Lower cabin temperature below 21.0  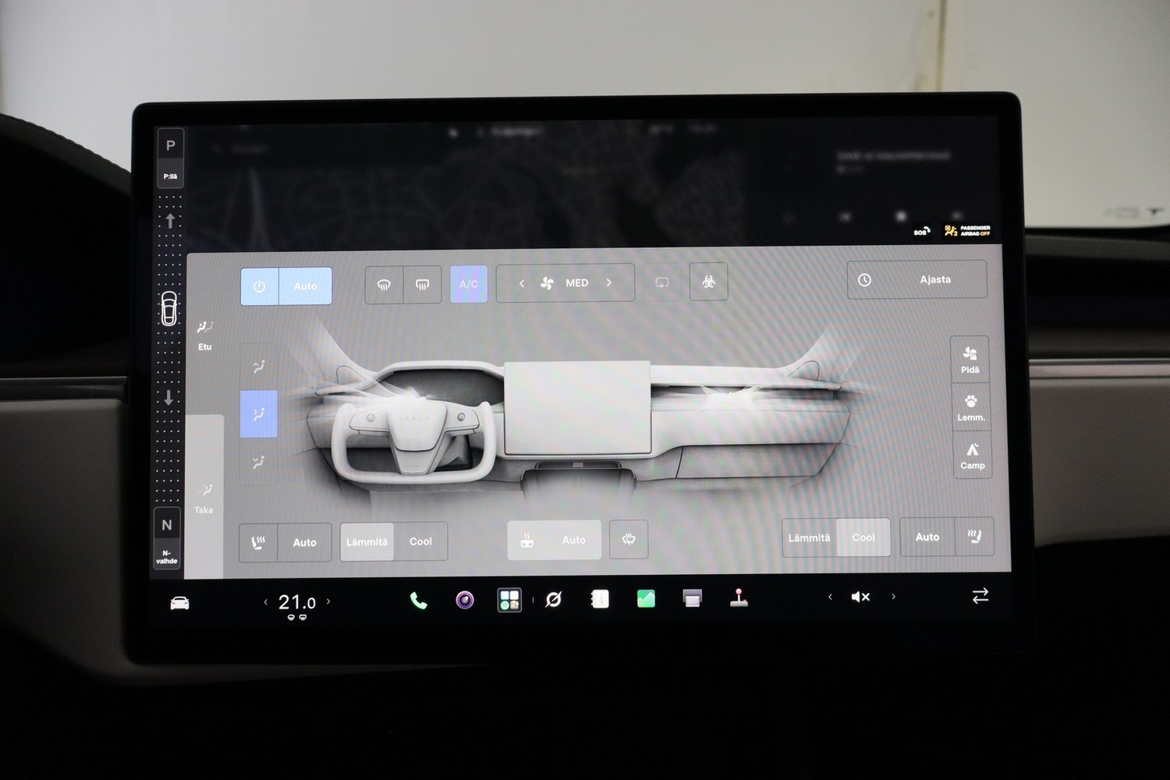coord(266,602)
